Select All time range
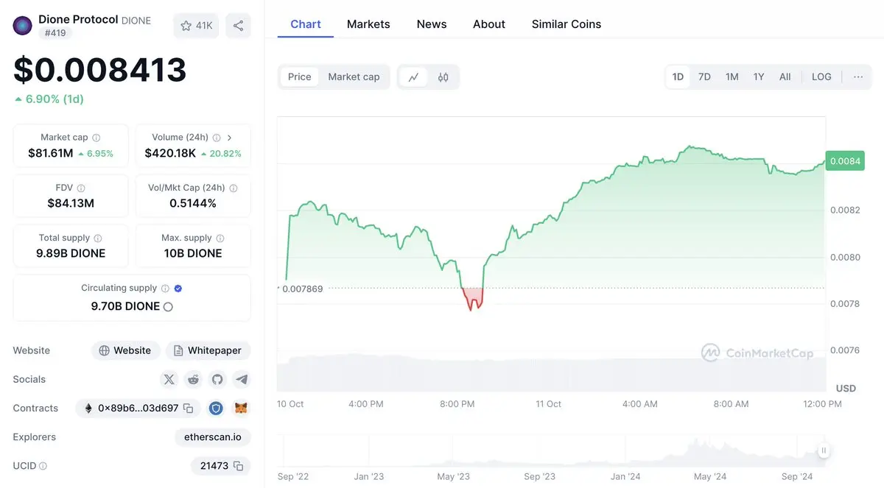Image resolution: width=884 pixels, height=488 pixels. click(x=785, y=77)
